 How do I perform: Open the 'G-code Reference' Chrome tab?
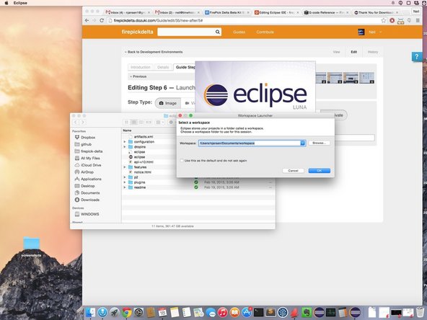[326, 12]
